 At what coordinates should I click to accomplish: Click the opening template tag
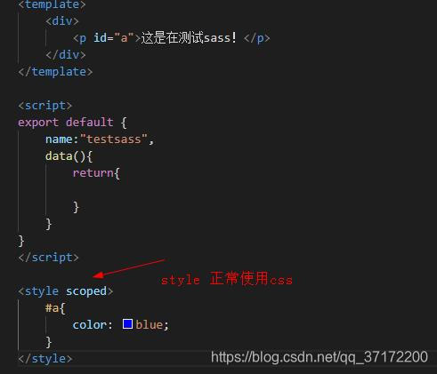pos(52,4)
